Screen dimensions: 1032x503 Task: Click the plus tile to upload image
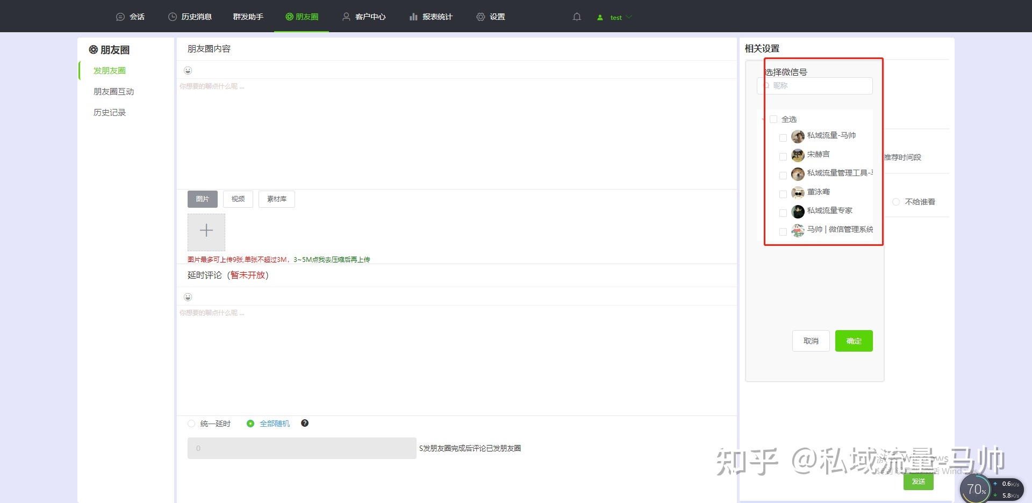pos(206,232)
